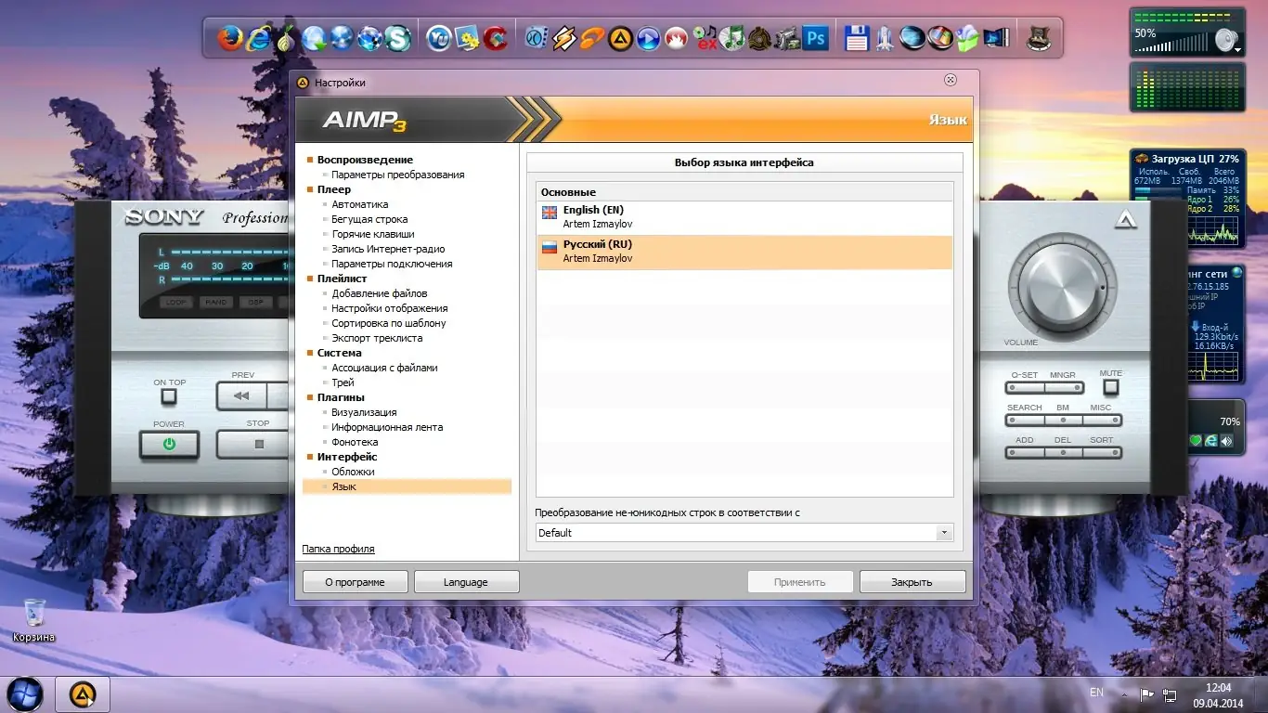
Task: Open Параметры преобразования settings page
Action: (x=397, y=175)
